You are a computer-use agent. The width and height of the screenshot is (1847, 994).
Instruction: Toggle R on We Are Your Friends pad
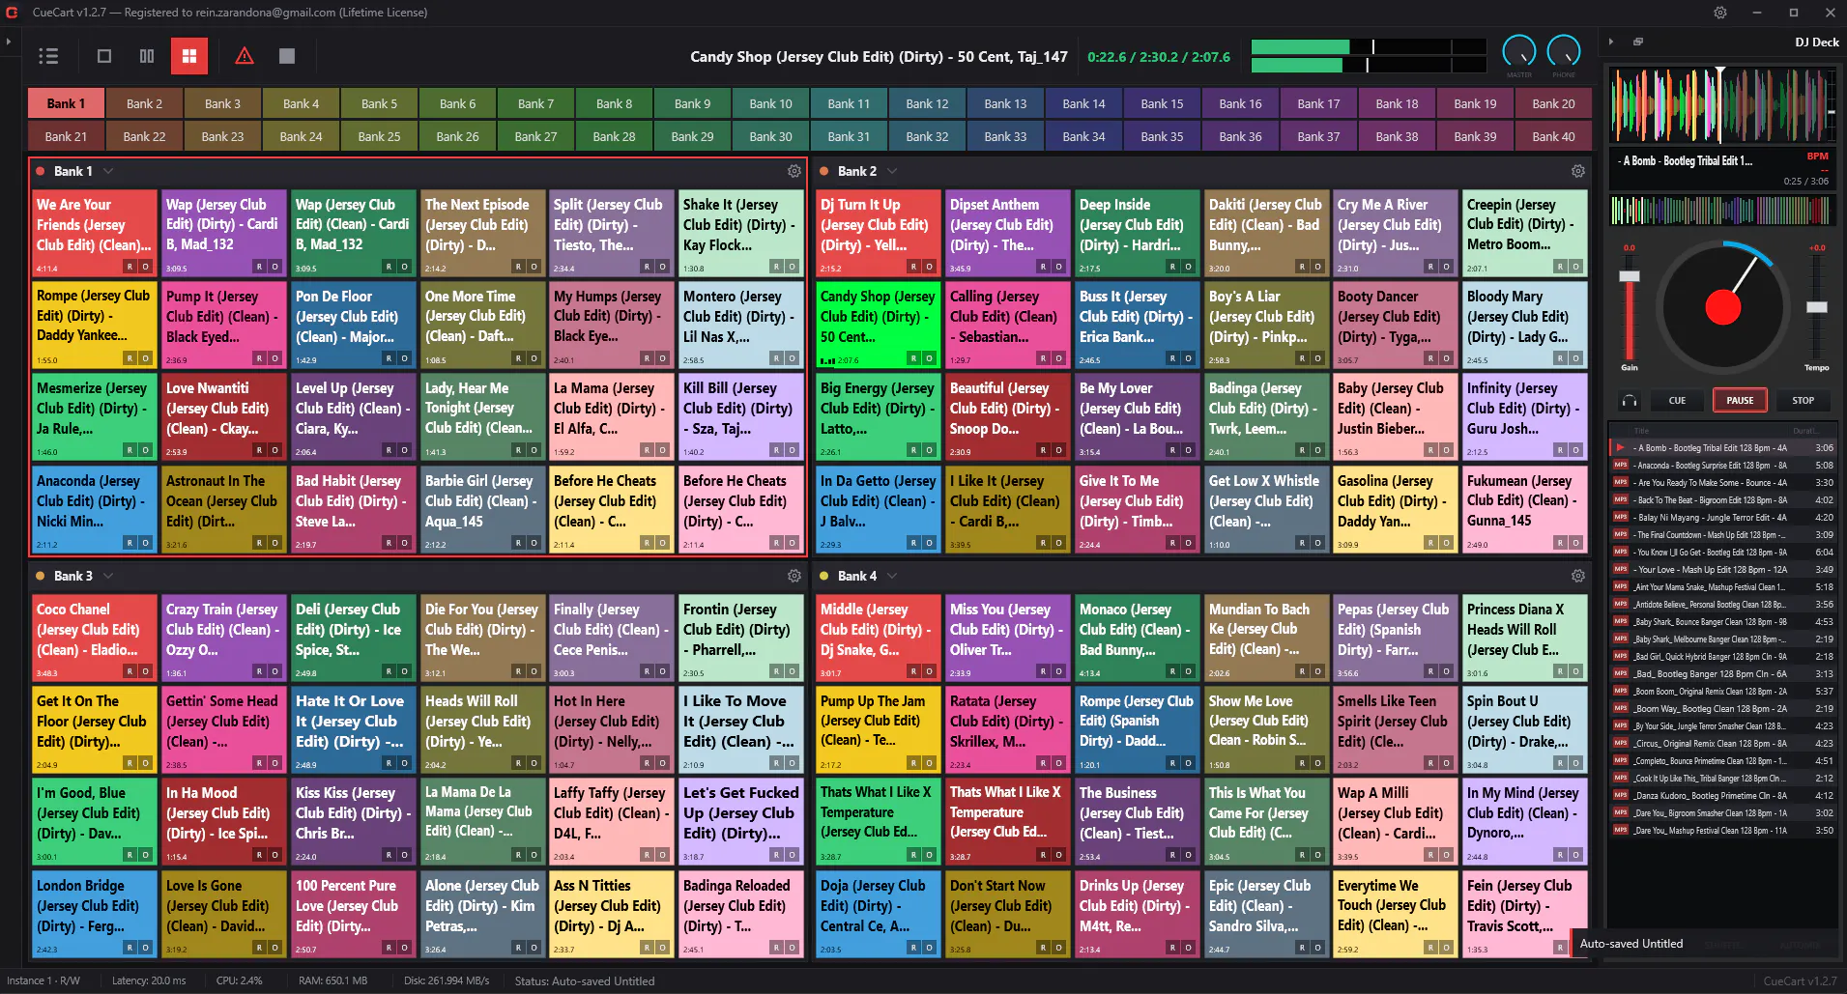click(x=130, y=267)
